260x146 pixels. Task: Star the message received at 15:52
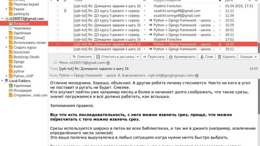[x=58, y=20]
